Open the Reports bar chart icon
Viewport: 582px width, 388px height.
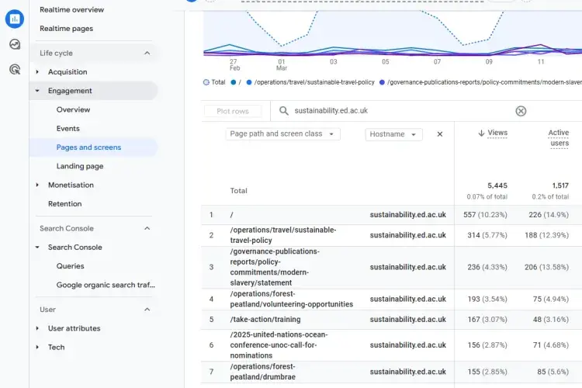point(14,19)
